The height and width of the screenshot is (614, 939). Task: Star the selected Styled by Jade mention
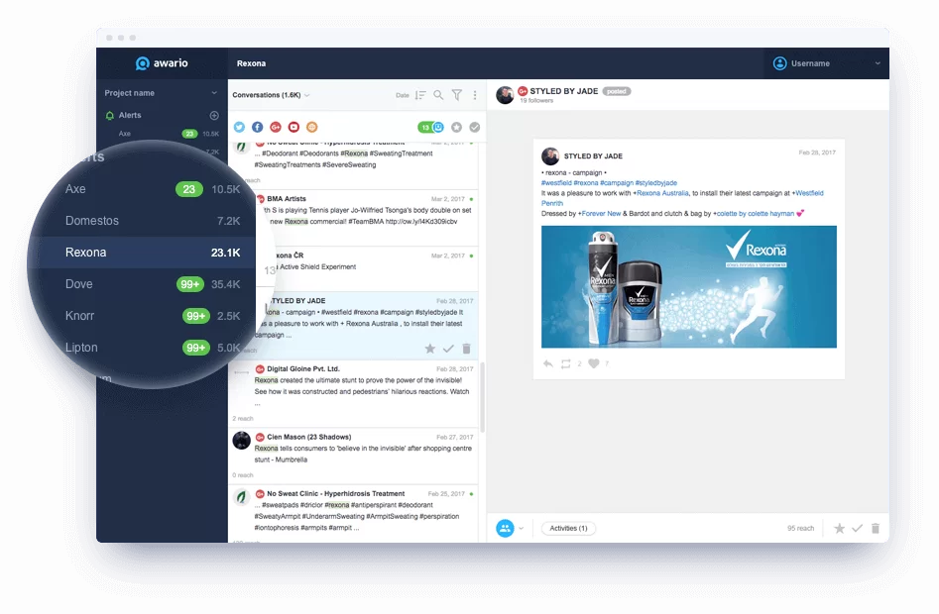pos(430,349)
